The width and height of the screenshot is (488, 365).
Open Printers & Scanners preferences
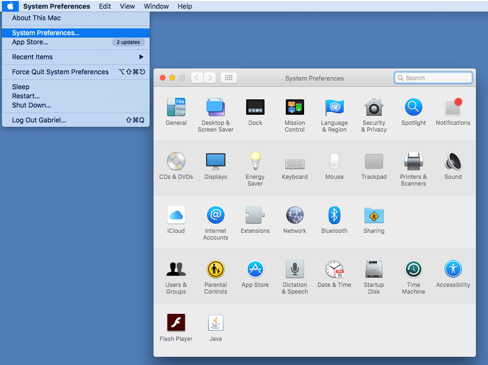[x=413, y=169]
